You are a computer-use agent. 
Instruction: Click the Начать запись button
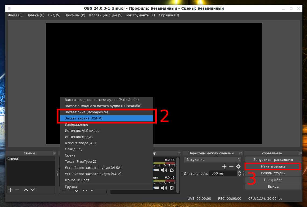[273, 166]
